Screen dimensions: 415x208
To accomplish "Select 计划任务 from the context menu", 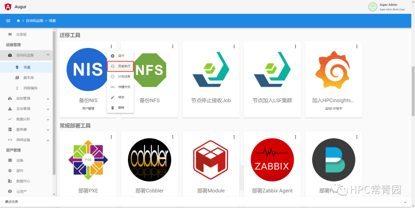I will [x=120, y=77].
